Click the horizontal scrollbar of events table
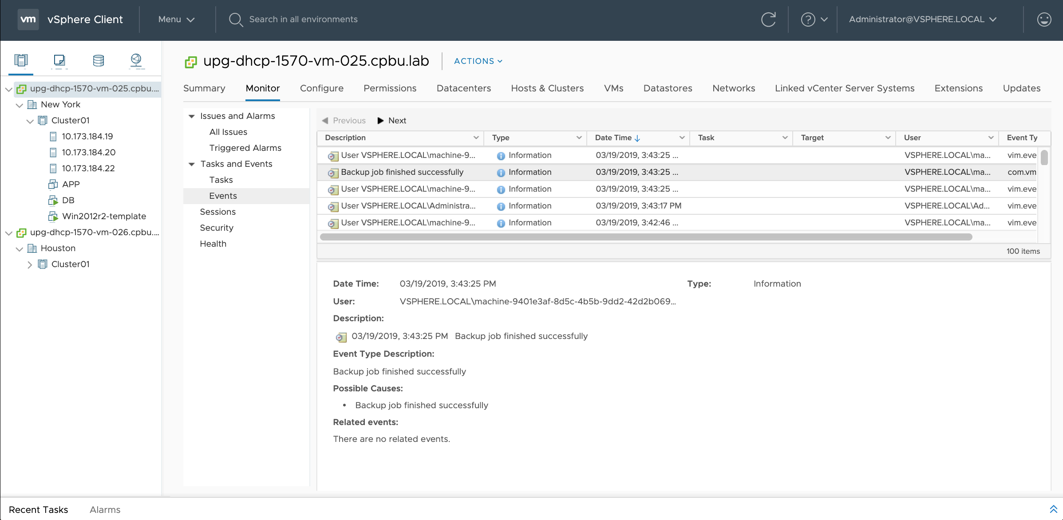Viewport: 1063px width, 520px height. (646, 237)
